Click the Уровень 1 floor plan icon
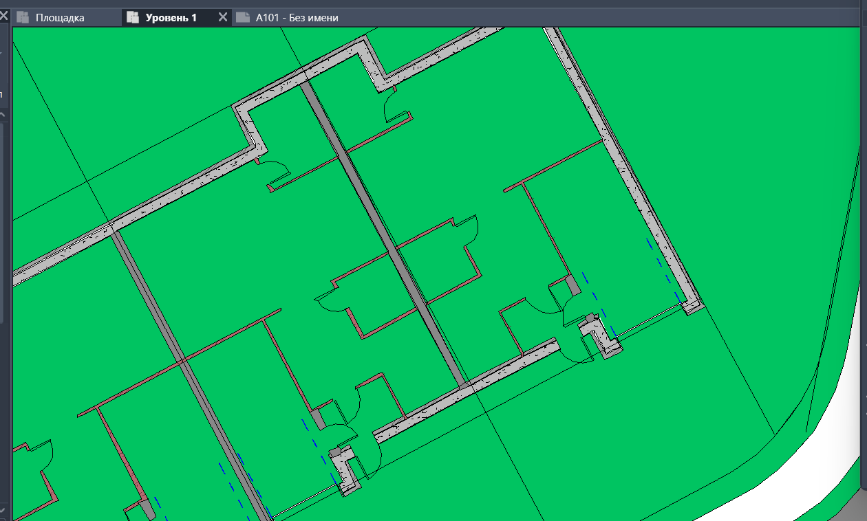Viewport: 867px width, 521px height. 133,18
